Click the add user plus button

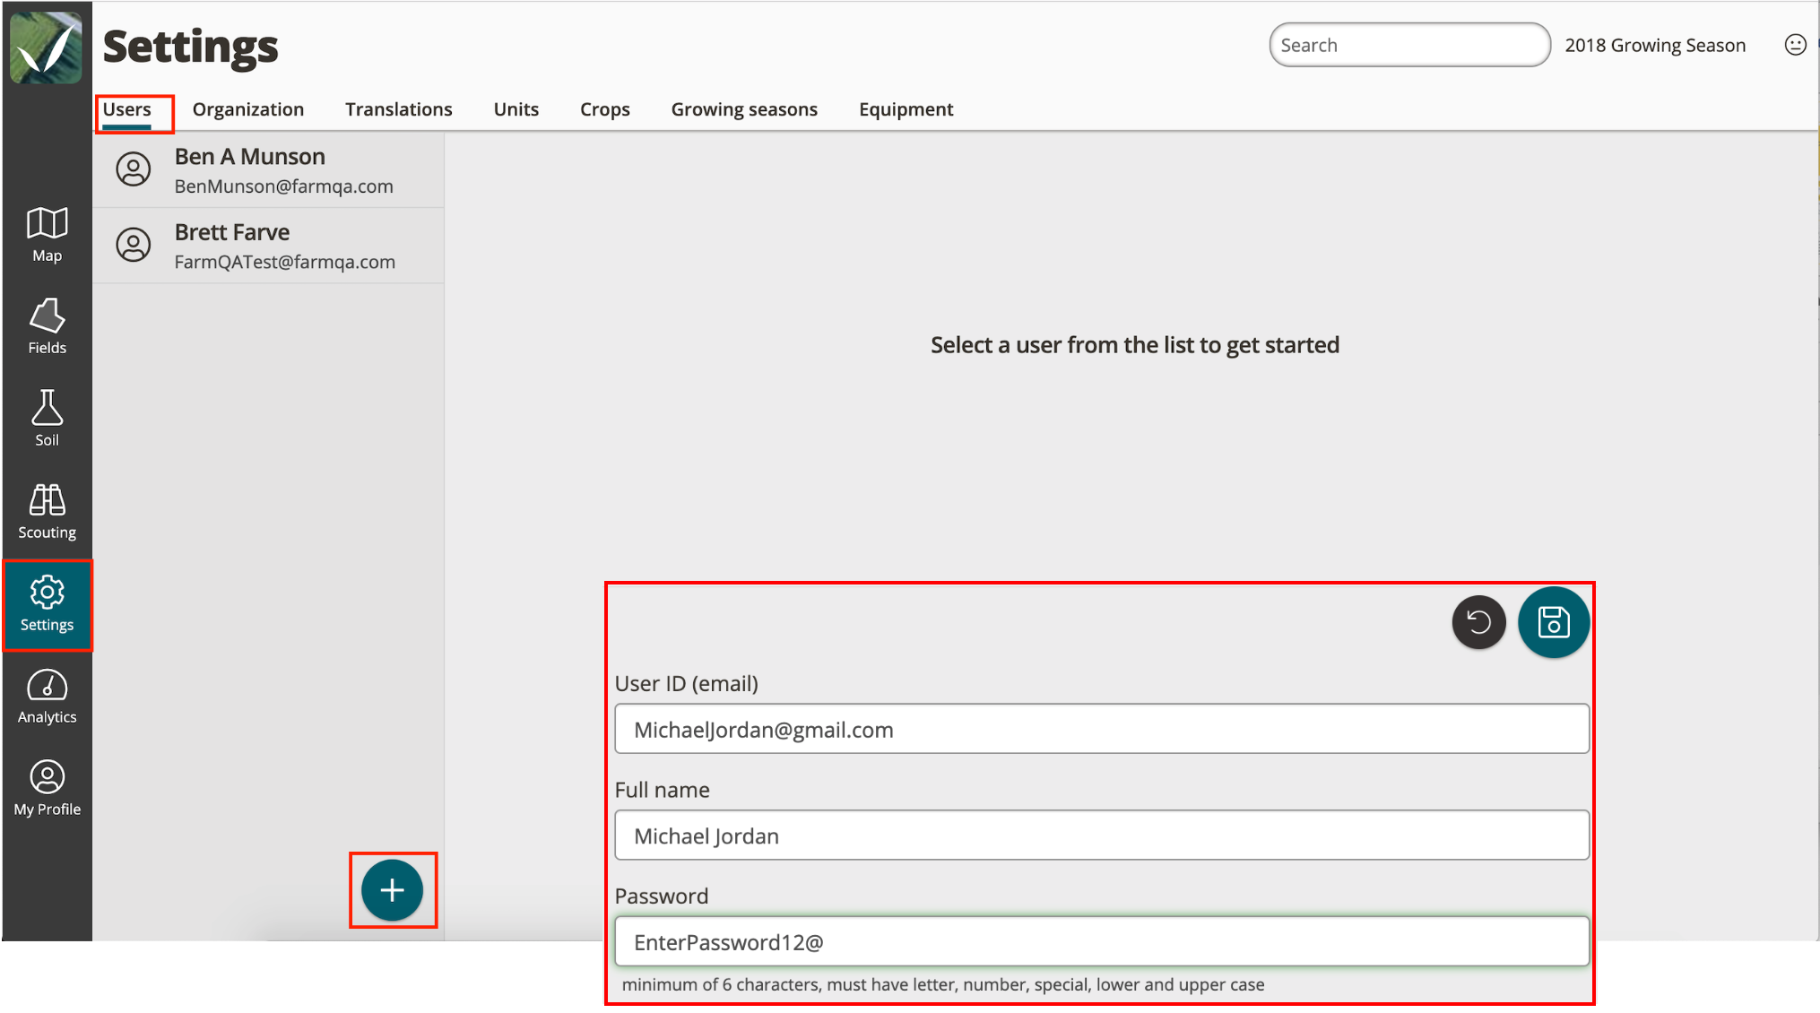point(392,890)
